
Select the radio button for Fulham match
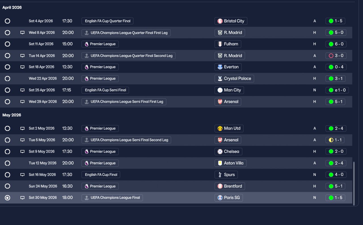pyautogui.click(x=7, y=44)
